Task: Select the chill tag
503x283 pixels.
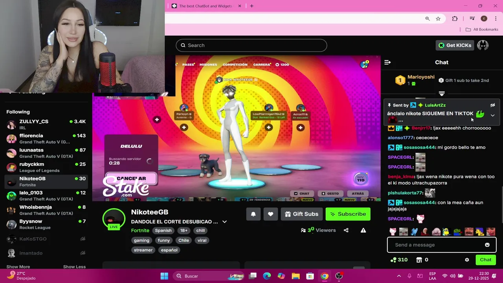Action: coord(200,231)
